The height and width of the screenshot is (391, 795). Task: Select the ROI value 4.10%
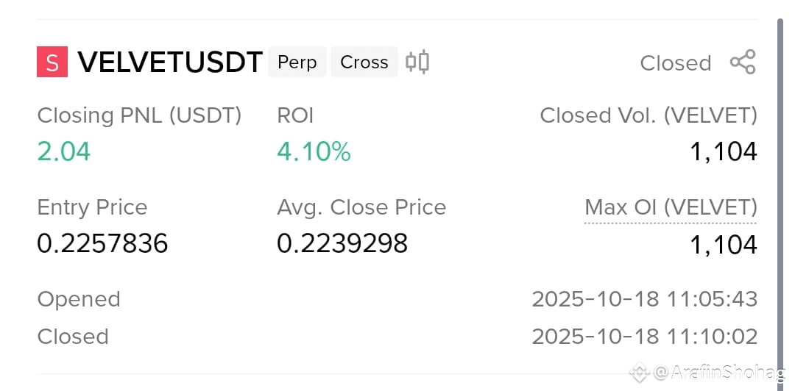pyautogui.click(x=314, y=151)
